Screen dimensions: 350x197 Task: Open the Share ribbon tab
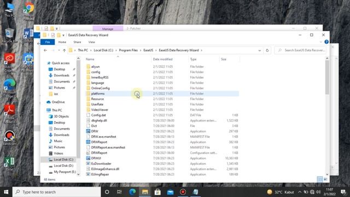[77, 42]
